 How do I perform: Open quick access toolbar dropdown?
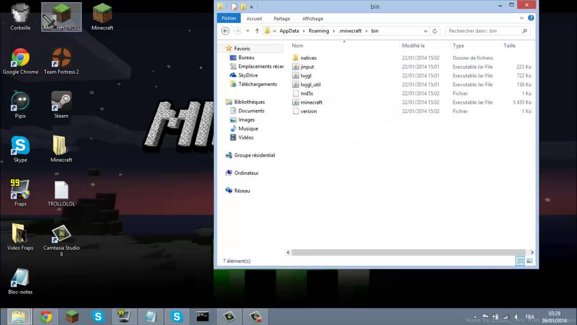click(251, 6)
